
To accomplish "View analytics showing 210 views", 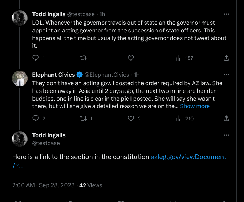I will (x=185, y=119).
